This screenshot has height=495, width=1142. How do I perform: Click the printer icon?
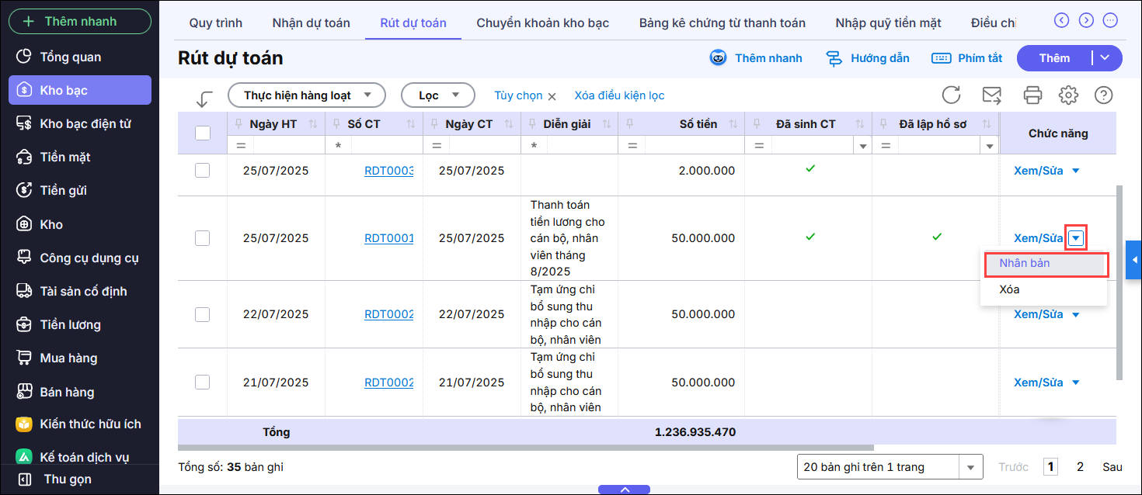(x=1032, y=95)
